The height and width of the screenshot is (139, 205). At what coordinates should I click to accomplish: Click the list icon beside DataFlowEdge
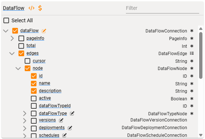pyautogui.click(x=192, y=53)
